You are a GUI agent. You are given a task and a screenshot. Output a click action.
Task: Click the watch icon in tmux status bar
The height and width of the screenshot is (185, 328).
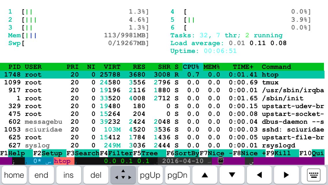(x=221, y=160)
